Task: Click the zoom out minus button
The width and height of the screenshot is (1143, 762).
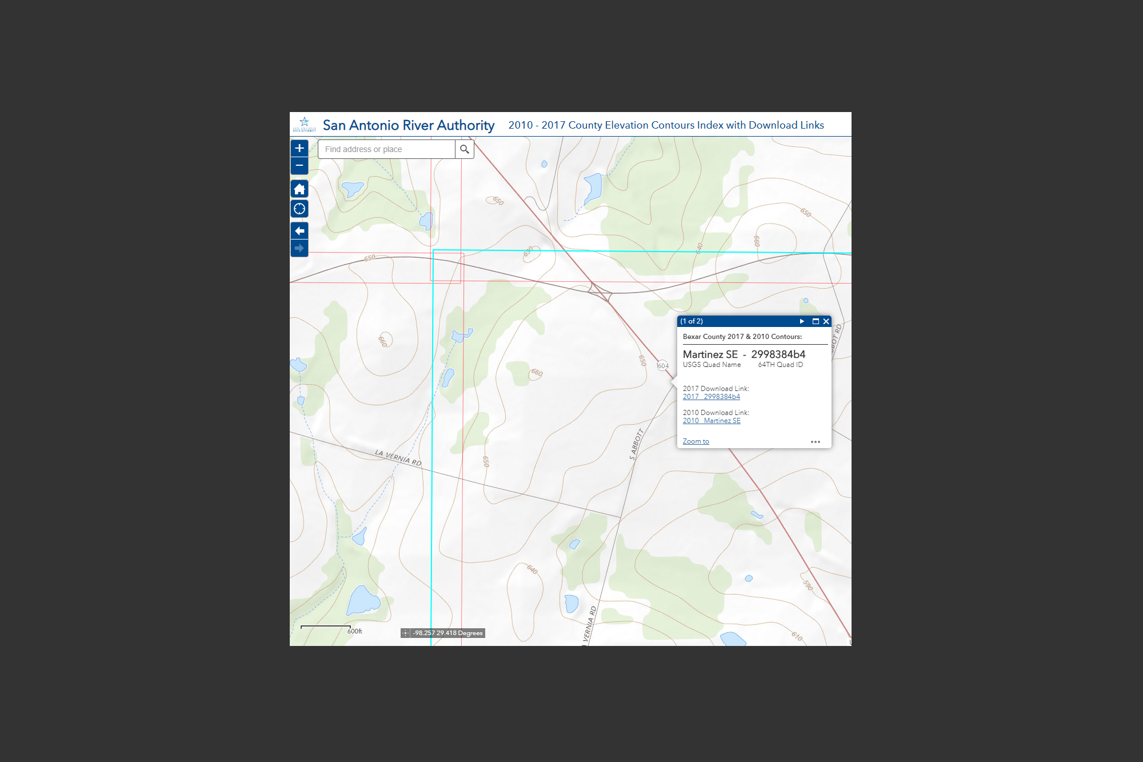Action: tap(299, 166)
